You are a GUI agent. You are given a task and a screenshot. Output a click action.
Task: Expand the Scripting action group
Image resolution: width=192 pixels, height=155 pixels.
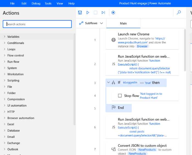coord(5,80)
